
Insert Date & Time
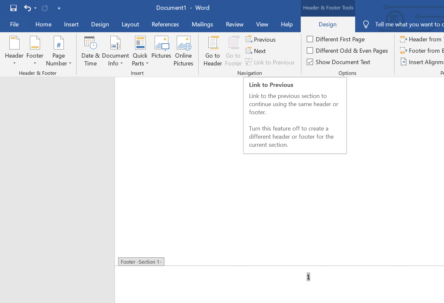coord(90,51)
